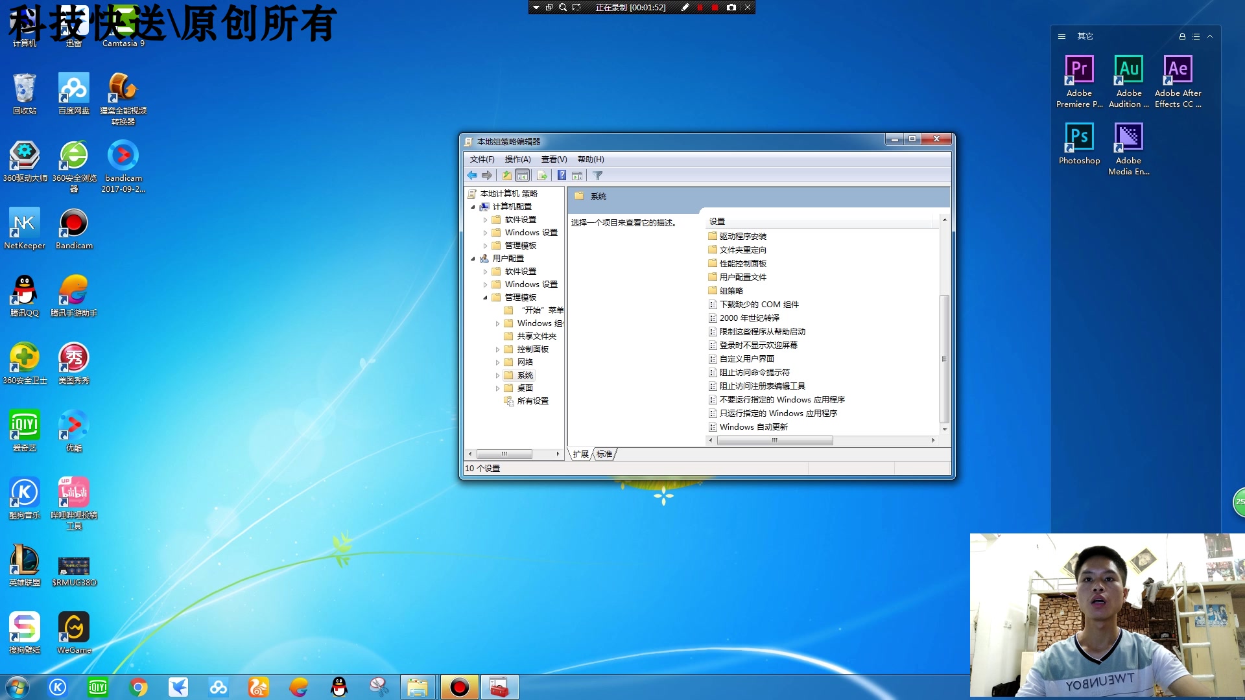Expand 软件设置 under 计算机配置

point(485,220)
